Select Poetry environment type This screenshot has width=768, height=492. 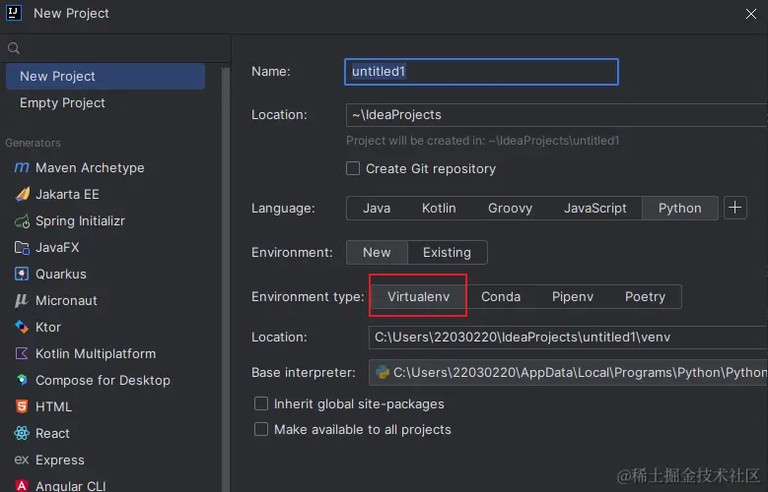coord(645,297)
